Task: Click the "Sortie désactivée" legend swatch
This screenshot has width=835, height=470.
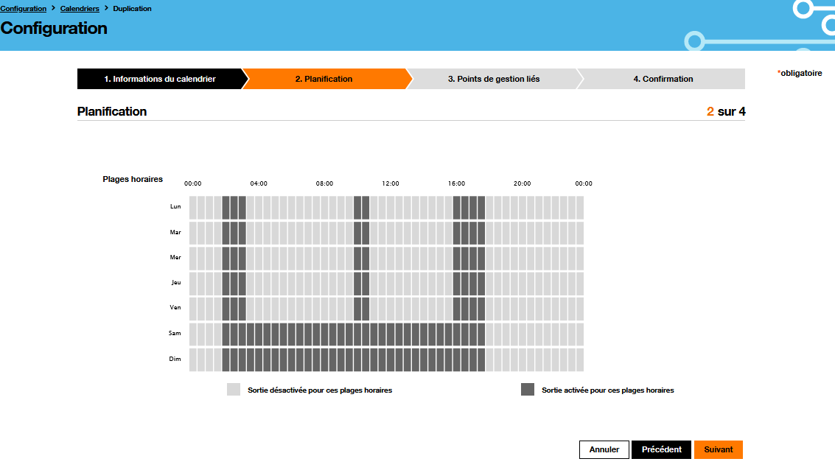Action: (x=233, y=389)
